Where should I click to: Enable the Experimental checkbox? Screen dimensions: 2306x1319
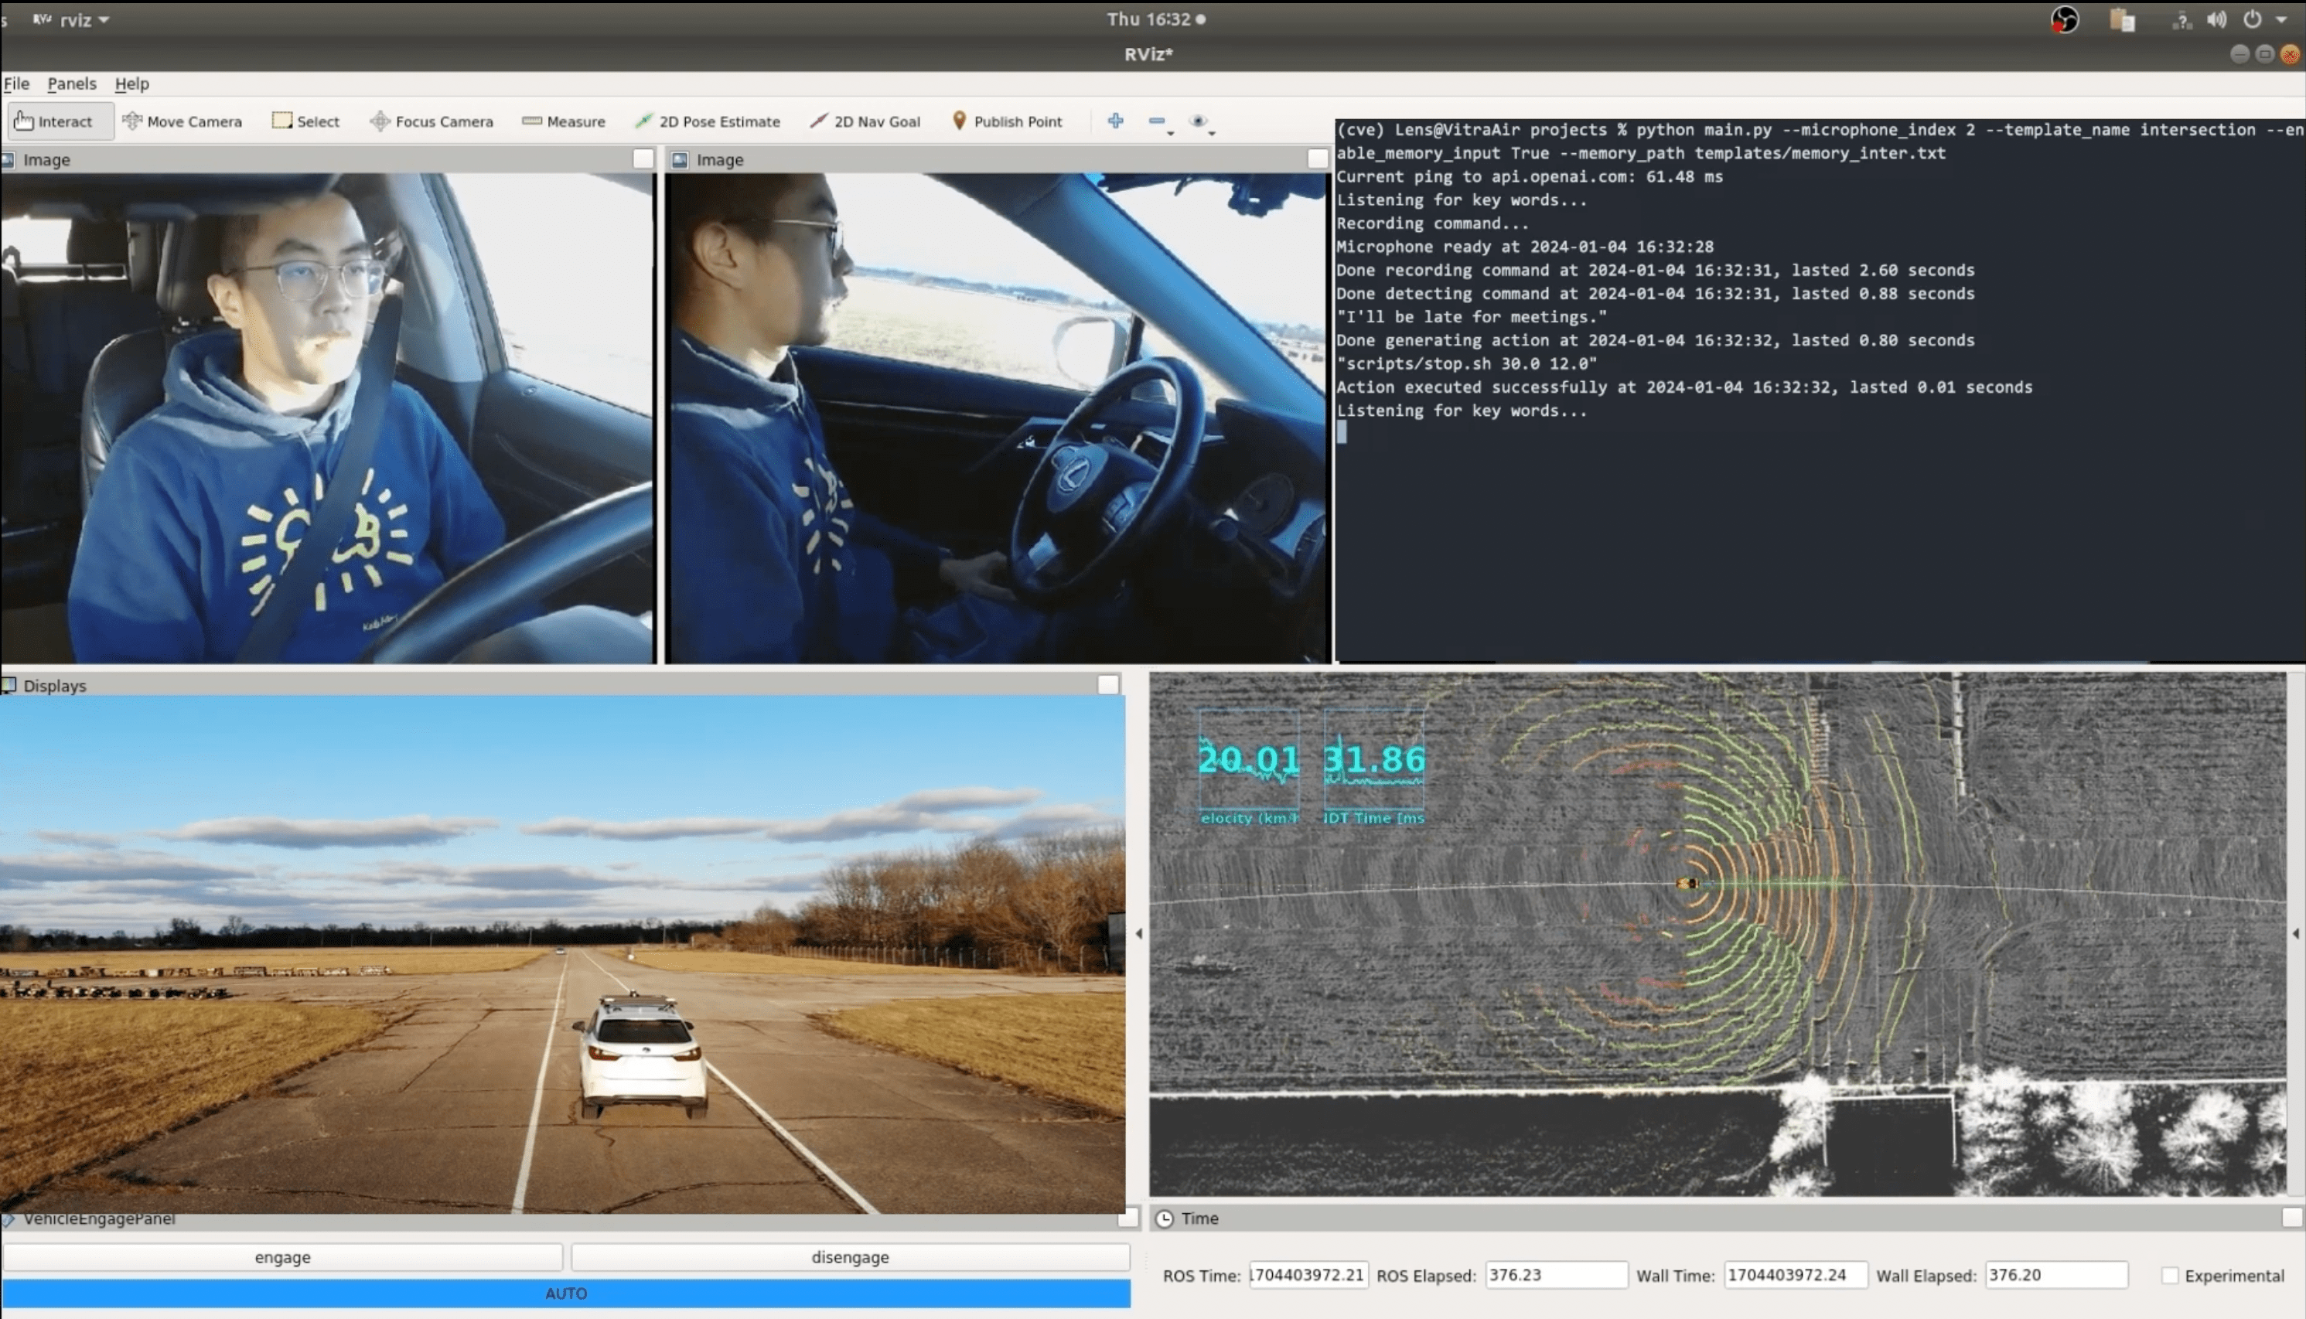(x=2169, y=1276)
